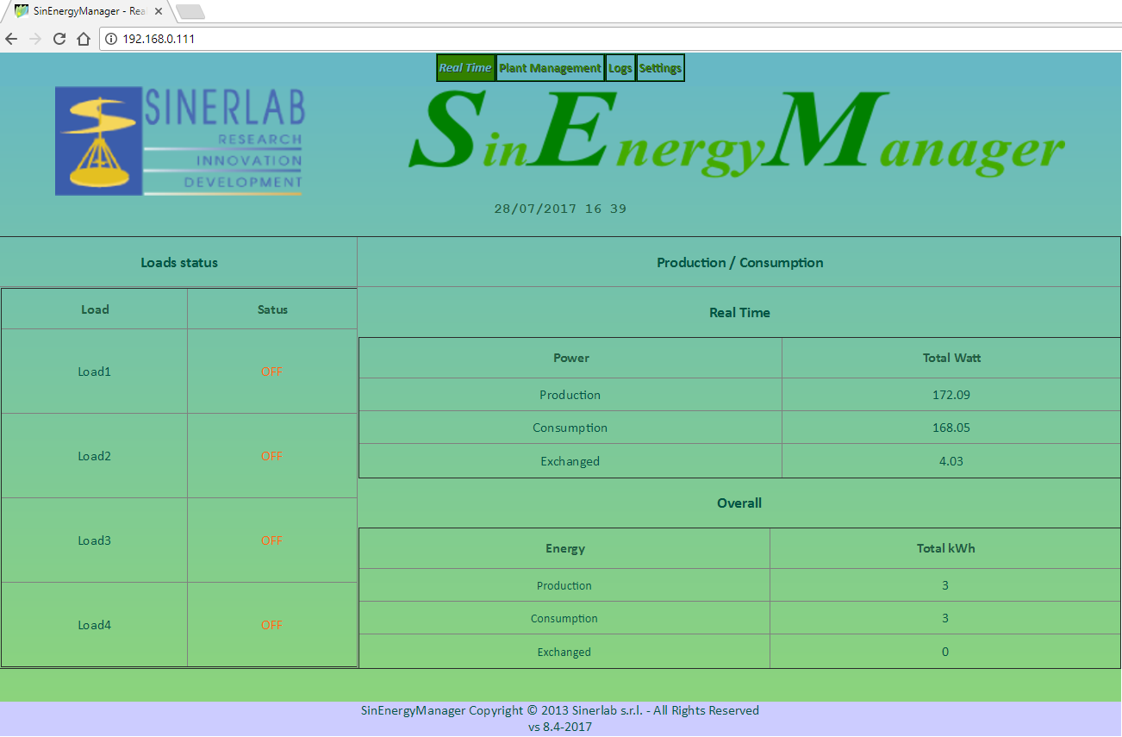Click the Power column header
The height and width of the screenshot is (737, 1122).
(571, 358)
